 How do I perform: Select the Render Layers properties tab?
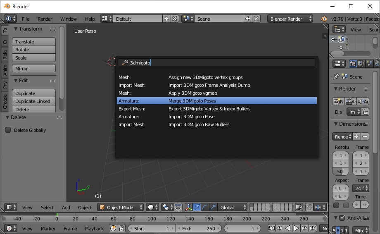361,64
